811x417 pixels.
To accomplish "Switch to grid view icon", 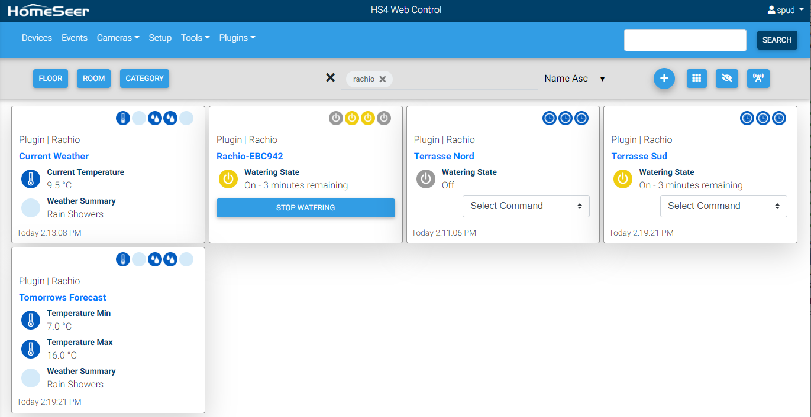I will [x=696, y=79].
